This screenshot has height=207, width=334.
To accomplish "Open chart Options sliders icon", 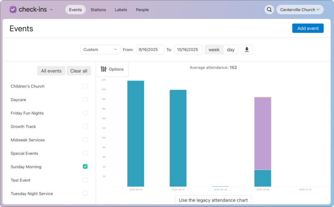I will pos(104,69).
